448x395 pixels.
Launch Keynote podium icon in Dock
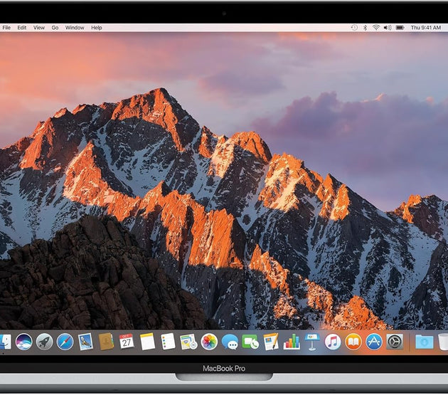tap(312, 342)
